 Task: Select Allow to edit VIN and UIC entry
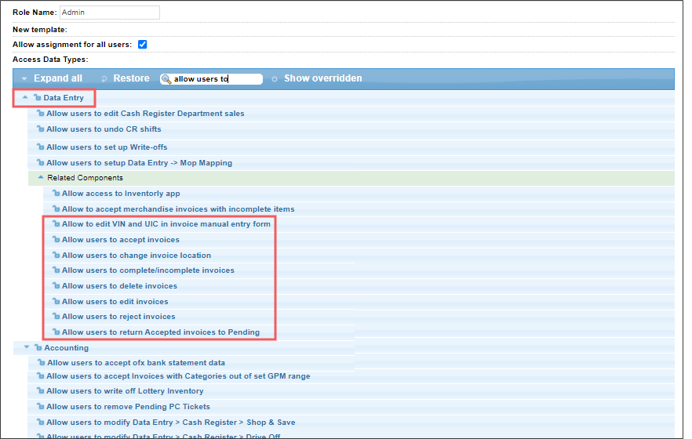166,224
